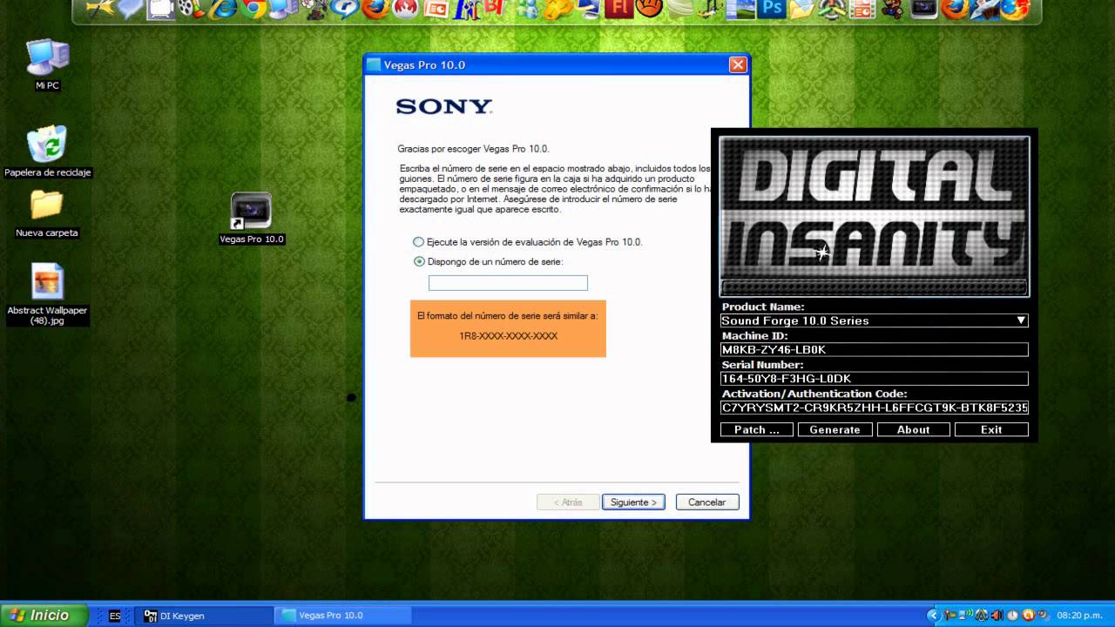Open Windows Messenger icon in the dock

[x=527, y=9]
